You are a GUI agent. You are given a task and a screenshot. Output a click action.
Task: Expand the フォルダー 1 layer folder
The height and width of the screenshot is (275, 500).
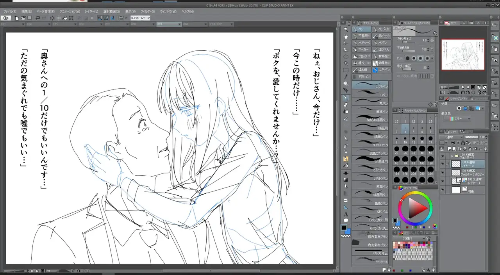(x=452, y=156)
